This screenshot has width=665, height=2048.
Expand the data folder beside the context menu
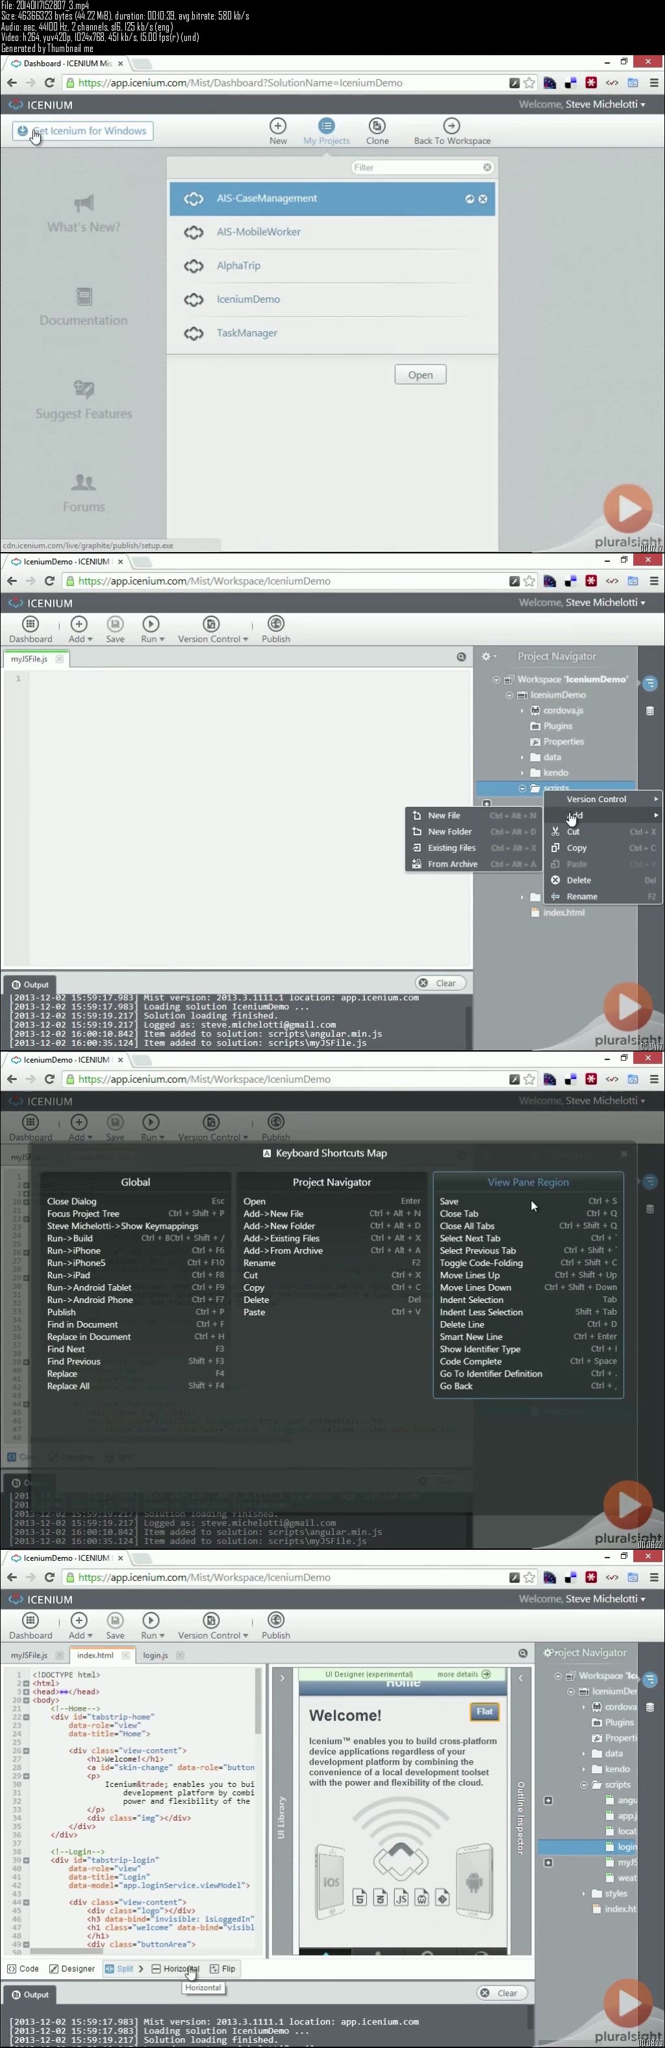point(522,757)
